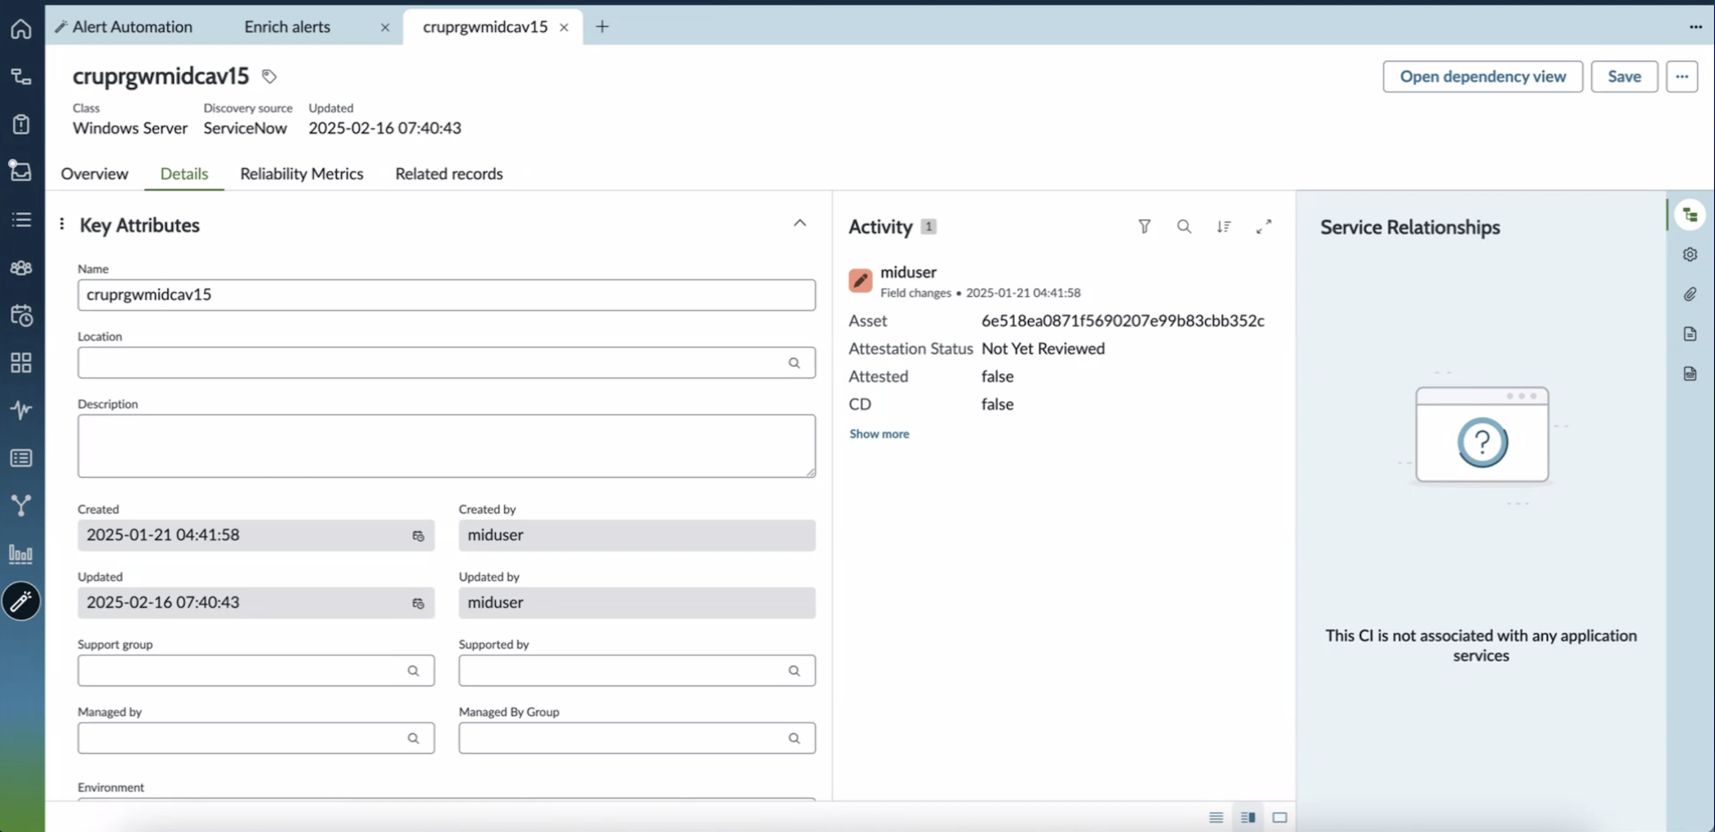
Task: Click Show more in Activity
Action: tap(879, 434)
